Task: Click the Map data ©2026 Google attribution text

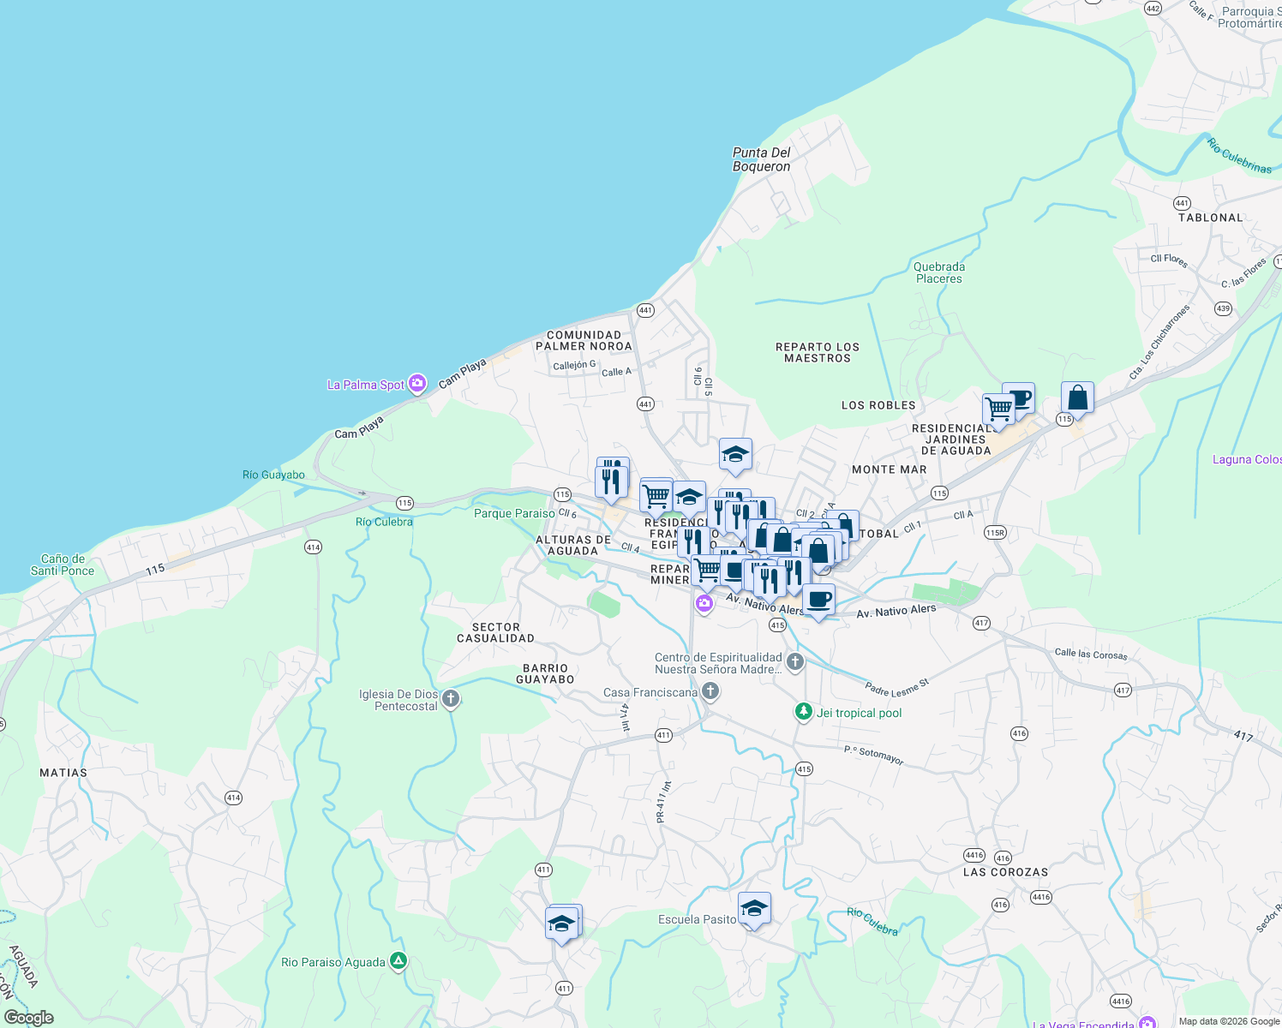Action: tap(1227, 1020)
